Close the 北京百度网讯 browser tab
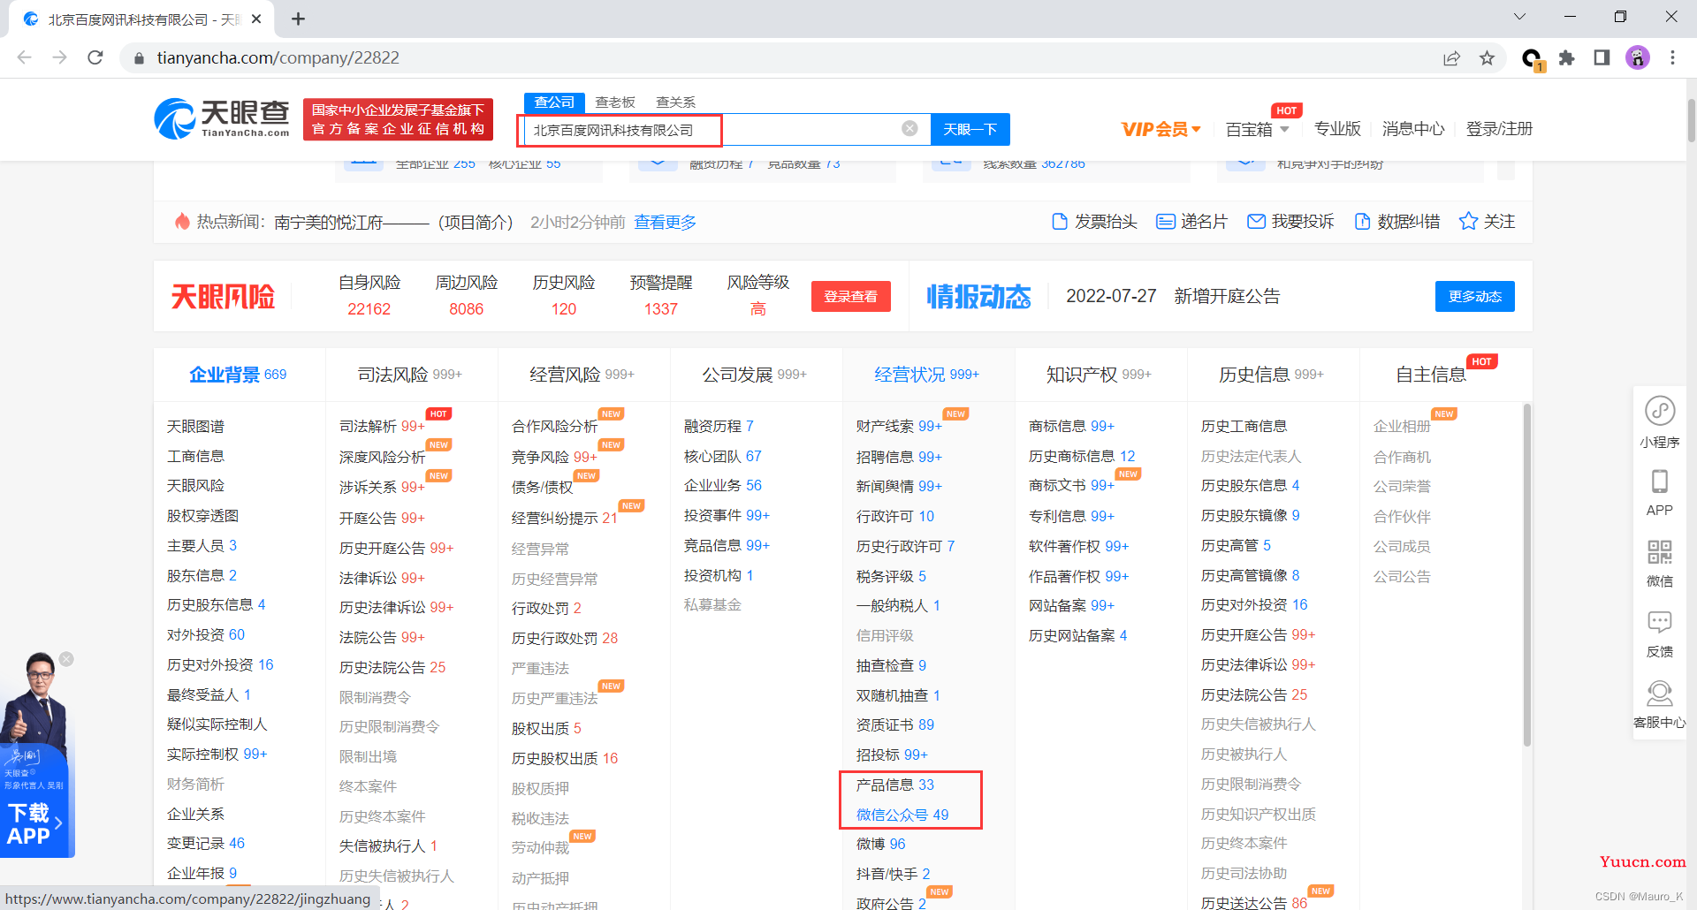The height and width of the screenshot is (910, 1697). [256, 19]
